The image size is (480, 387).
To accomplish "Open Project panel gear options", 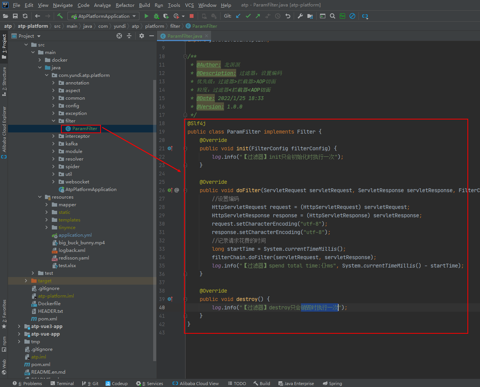I will pos(142,36).
